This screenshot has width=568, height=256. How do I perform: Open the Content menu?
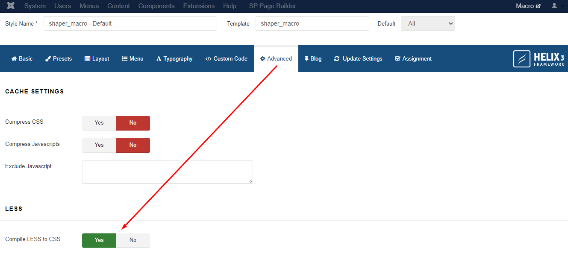point(119,6)
